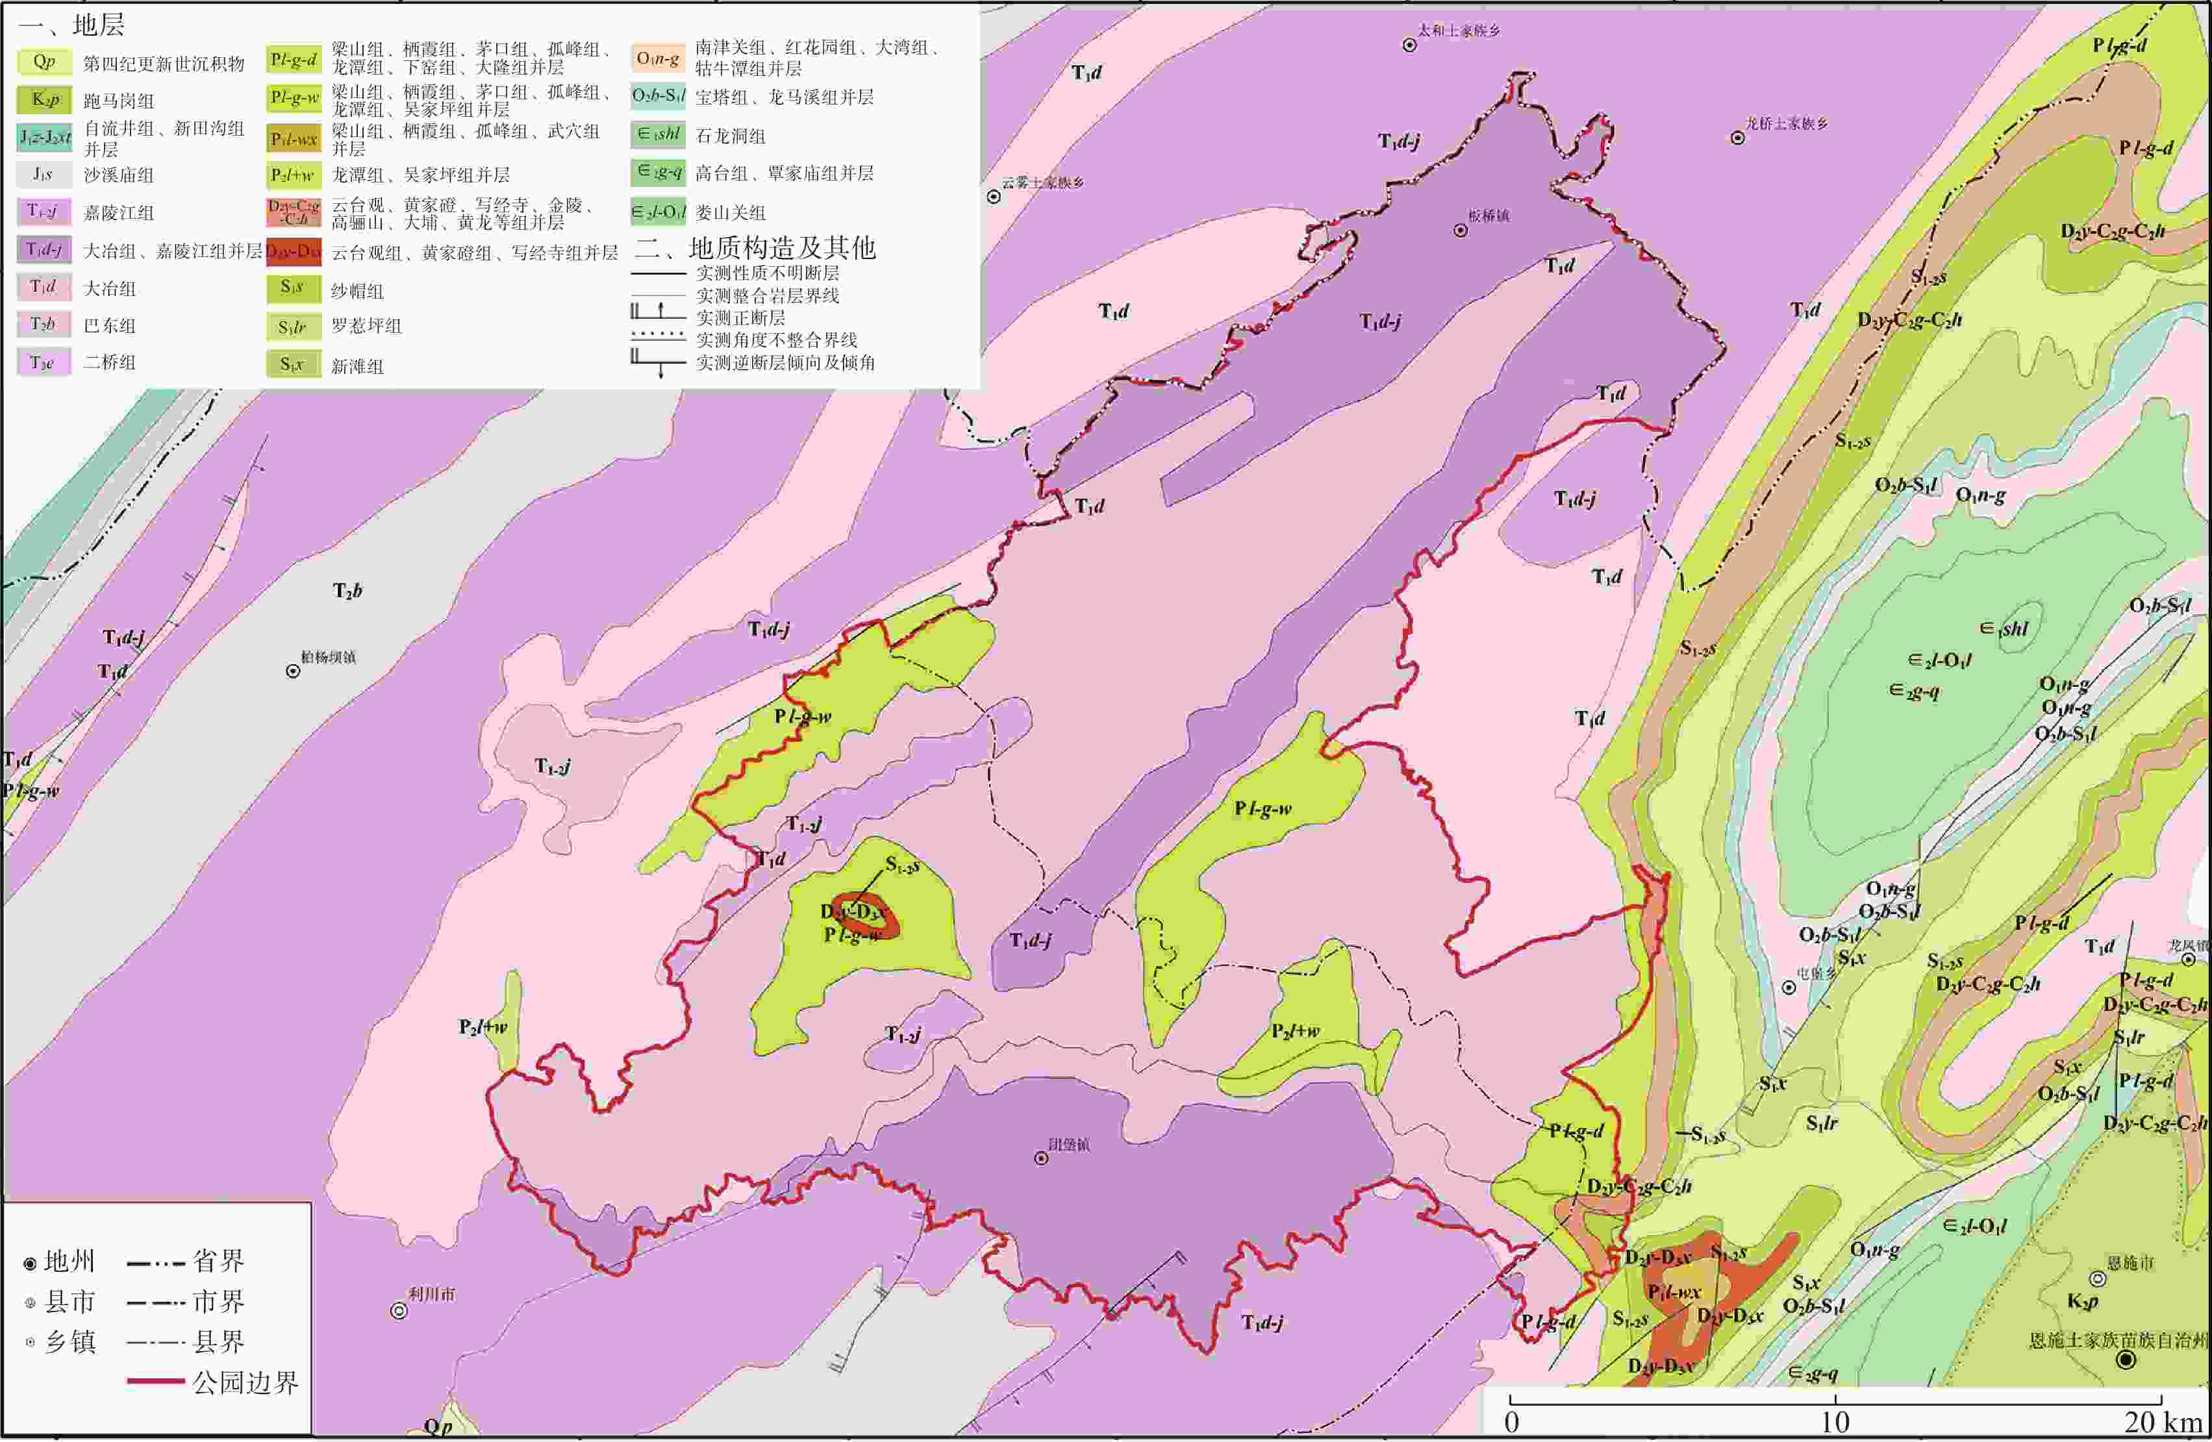The image size is (2212, 1442).
Task: Click the red 公园边界 line sample
Action: tap(155, 1382)
